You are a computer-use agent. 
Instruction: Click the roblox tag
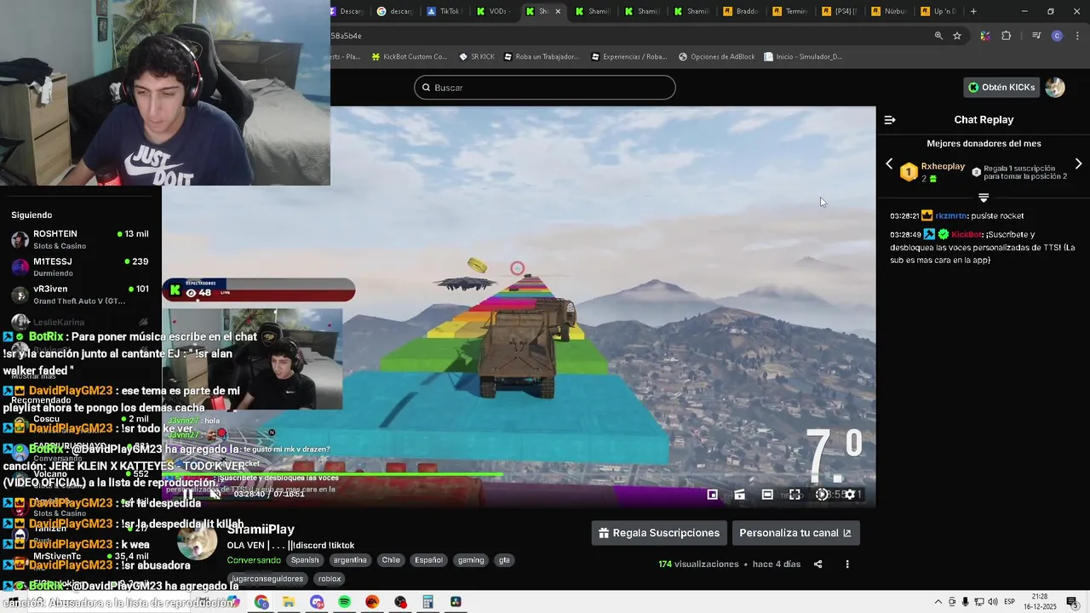[330, 579]
